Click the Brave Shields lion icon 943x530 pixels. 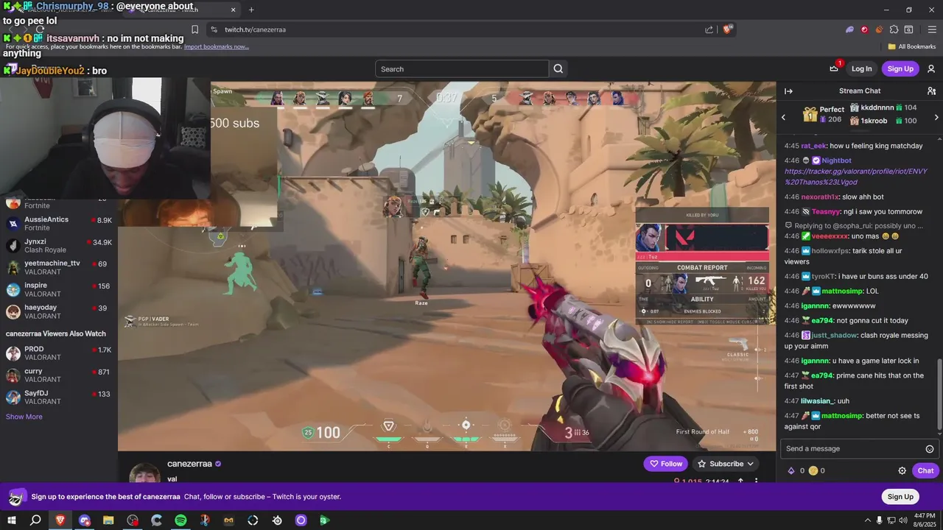point(728,29)
